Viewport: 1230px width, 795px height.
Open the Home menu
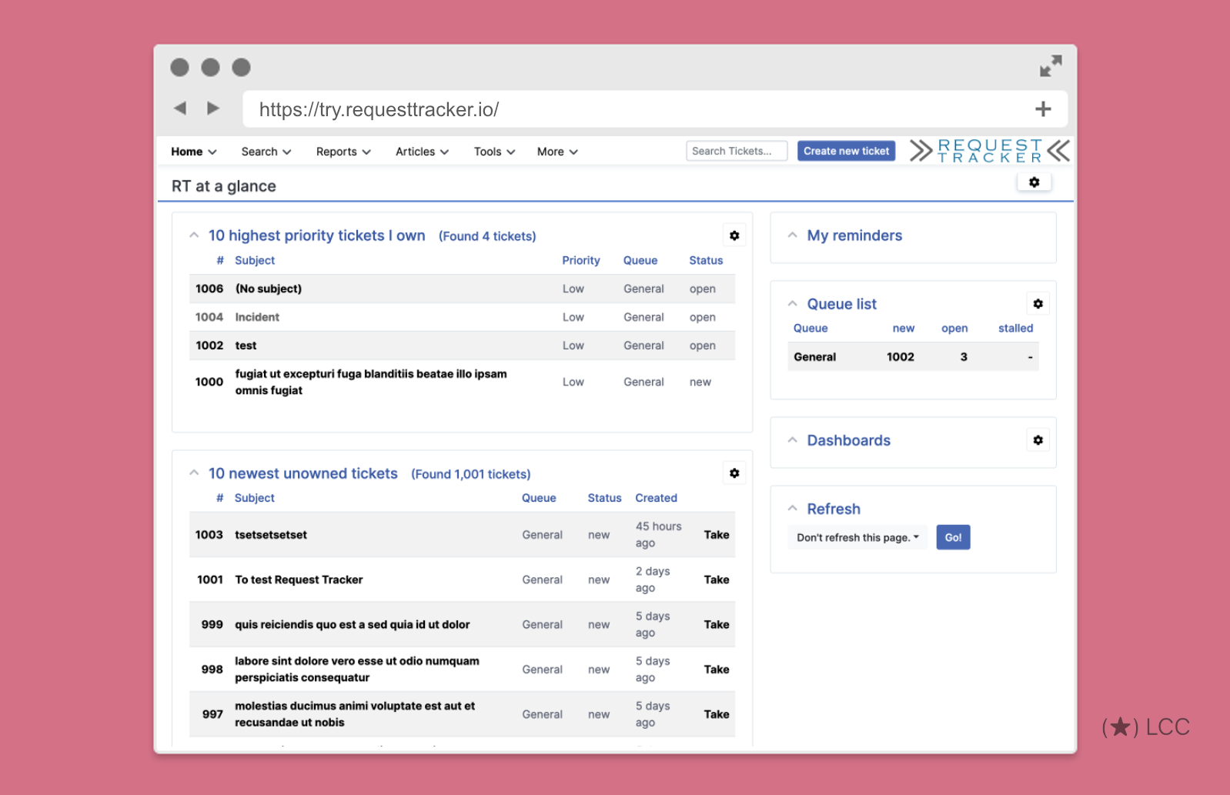[x=193, y=152]
